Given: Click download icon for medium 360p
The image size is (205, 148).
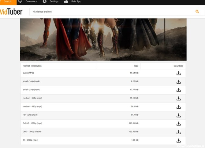Looking at the screenshot, I should tap(178, 99).
